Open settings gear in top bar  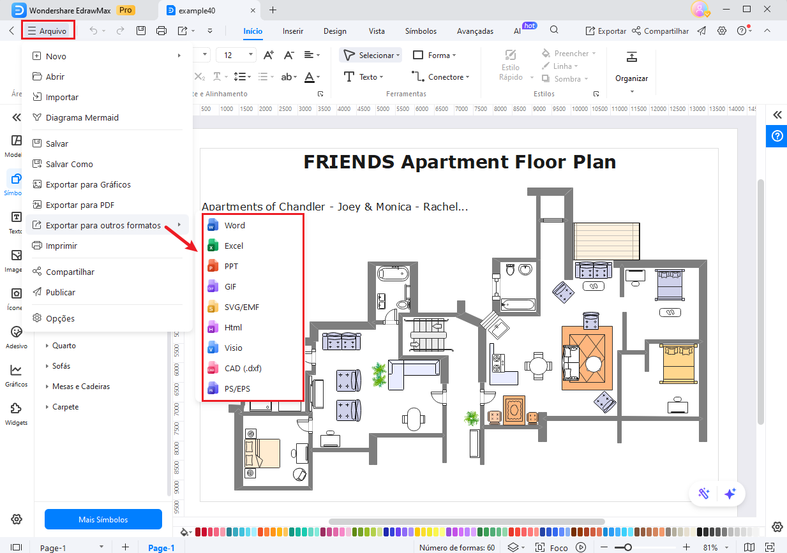(722, 31)
